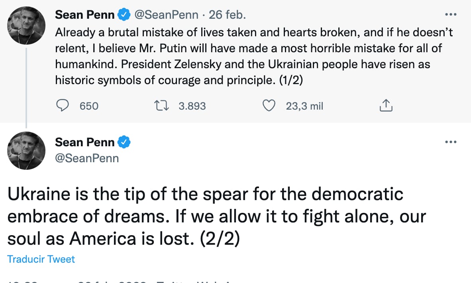The image size is (471, 283).
Task: Reply to the first Sean Penn tweet
Action: 63,106
